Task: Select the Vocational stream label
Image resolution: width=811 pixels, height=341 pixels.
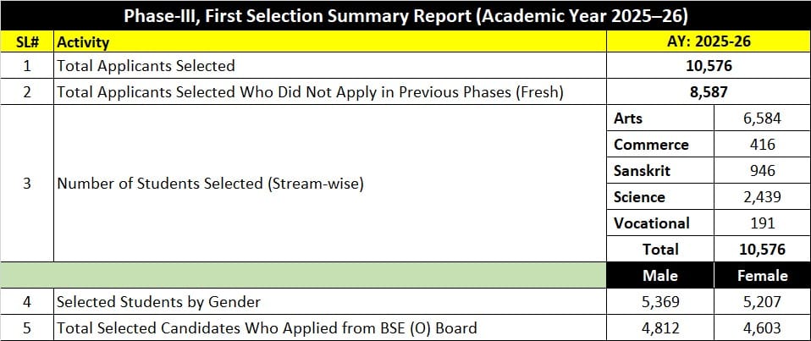Action: coord(652,223)
